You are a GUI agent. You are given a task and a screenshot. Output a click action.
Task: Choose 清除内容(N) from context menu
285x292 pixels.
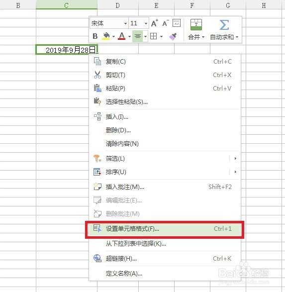(x=165, y=144)
